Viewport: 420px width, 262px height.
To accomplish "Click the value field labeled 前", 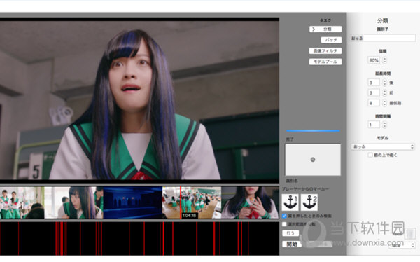I will point(374,92).
